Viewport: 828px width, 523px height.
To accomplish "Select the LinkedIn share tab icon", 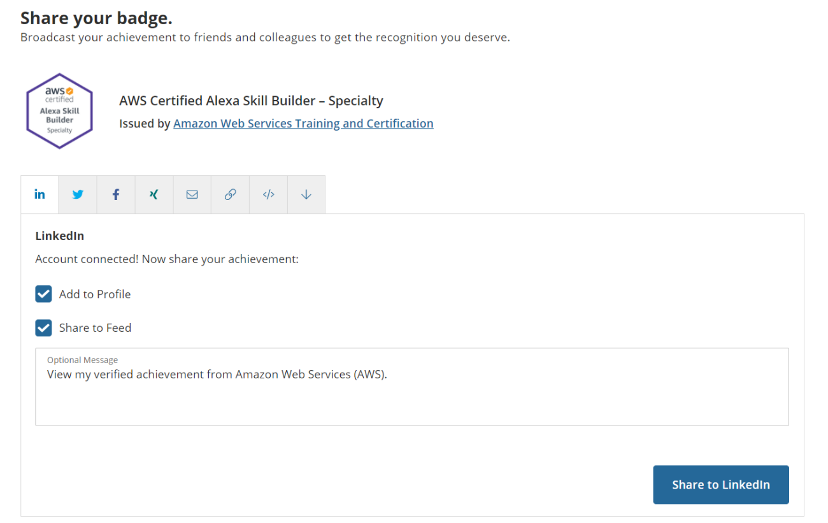I will pos(39,194).
